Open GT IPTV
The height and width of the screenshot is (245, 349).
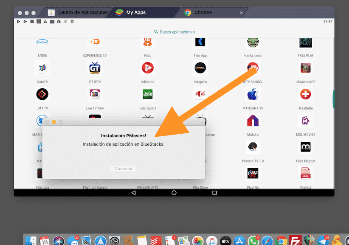coord(95,68)
